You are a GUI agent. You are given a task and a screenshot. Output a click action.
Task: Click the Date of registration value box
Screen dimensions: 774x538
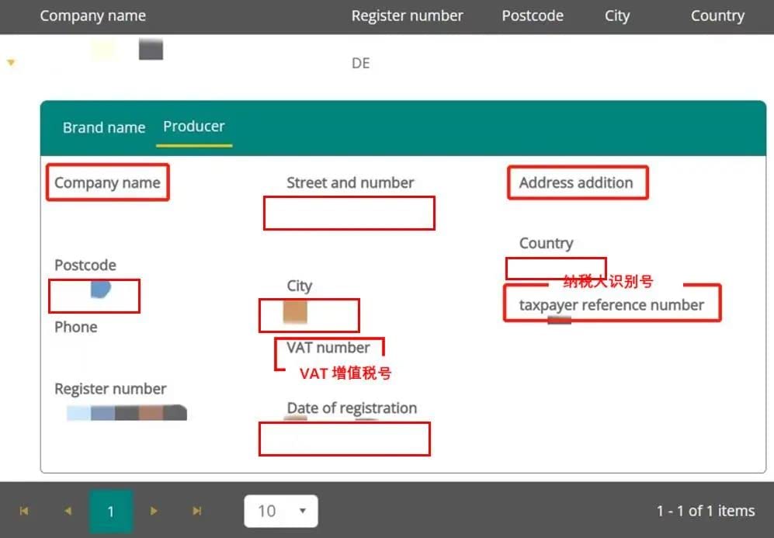click(344, 439)
